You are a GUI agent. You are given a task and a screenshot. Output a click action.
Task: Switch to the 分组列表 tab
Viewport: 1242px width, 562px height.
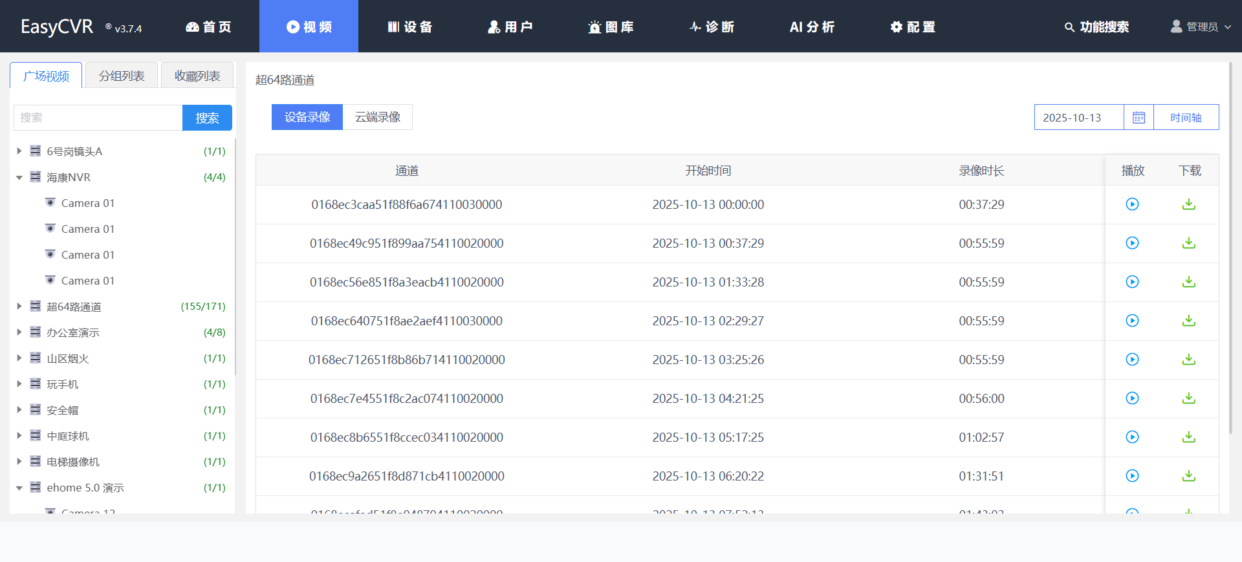[x=122, y=76]
